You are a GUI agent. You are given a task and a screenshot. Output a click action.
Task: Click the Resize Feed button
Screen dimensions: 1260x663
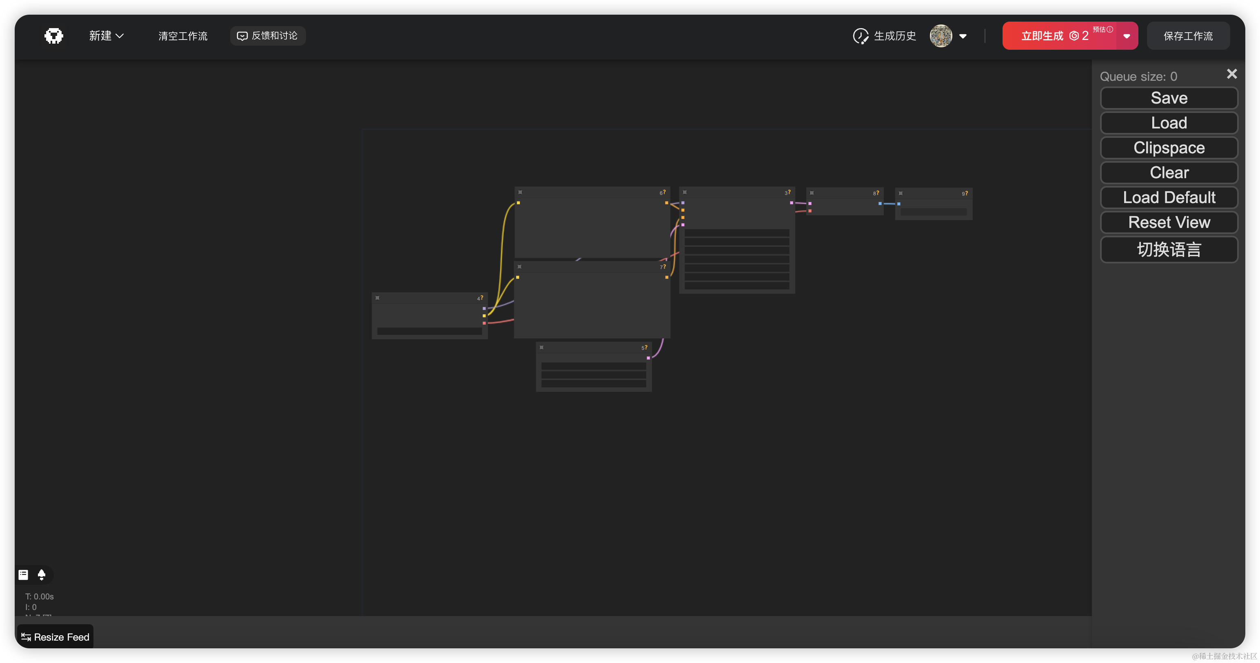[x=55, y=636]
